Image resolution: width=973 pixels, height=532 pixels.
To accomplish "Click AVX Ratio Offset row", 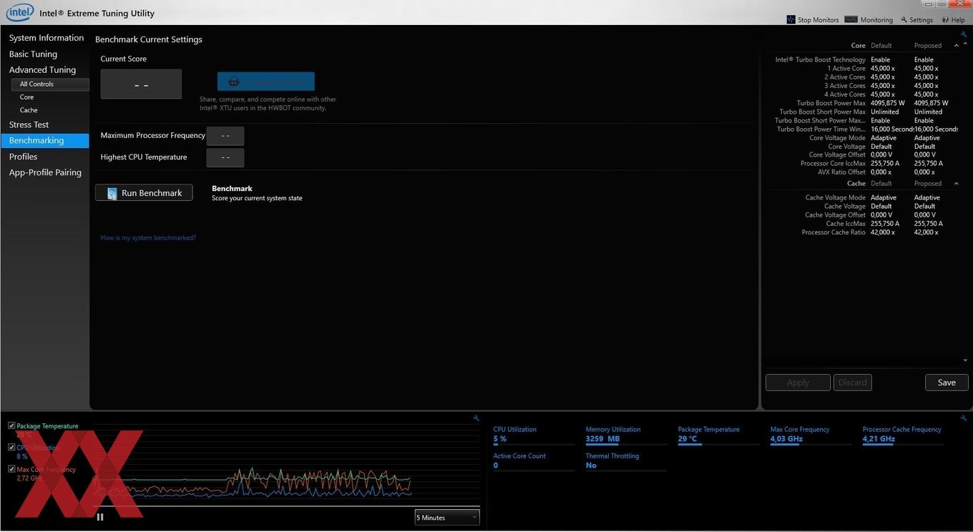I will [862, 172].
